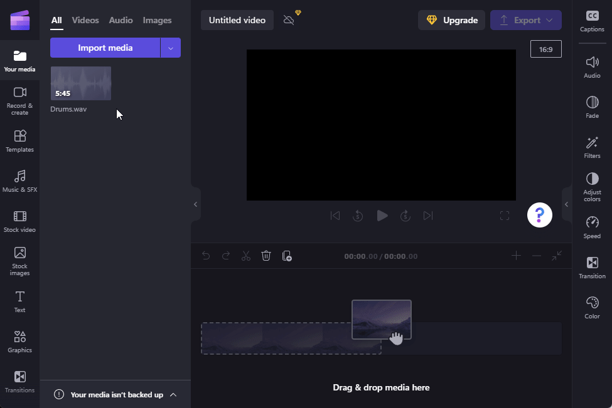Image resolution: width=612 pixels, height=408 pixels.
Task: Expand the Import media options arrow
Action: point(170,47)
